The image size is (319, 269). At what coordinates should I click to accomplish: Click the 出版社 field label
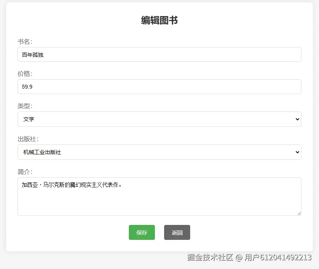[28, 139]
